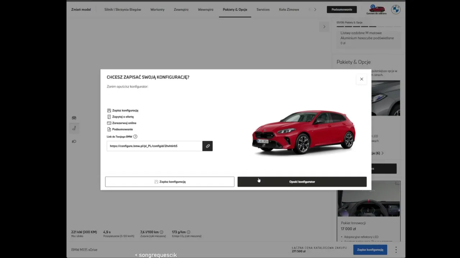Click the Pakiet Innowacji title text
This screenshot has height=258, width=460.
click(353, 223)
